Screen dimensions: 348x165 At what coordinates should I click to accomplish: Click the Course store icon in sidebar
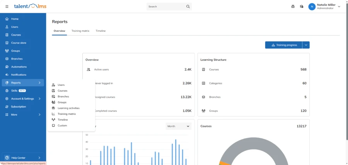(x=7, y=43)
